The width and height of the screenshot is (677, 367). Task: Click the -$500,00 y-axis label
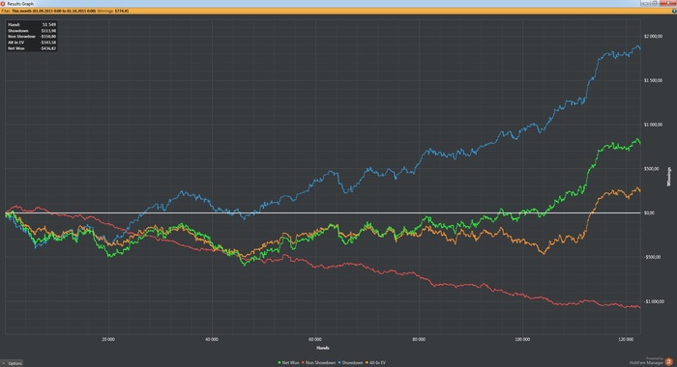tap(653, 257)
